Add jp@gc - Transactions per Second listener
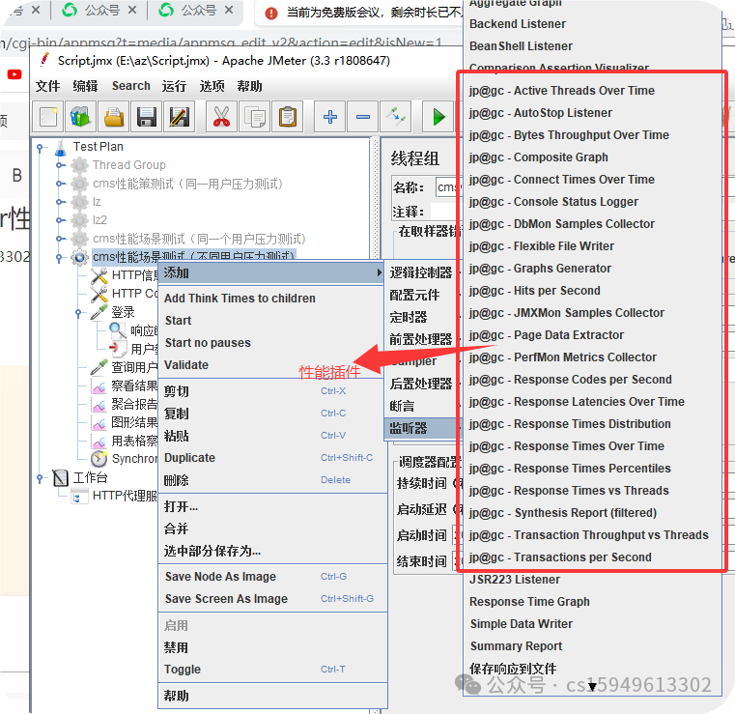The height and width of the screenshot is (714, 735). tap(591, 557)
